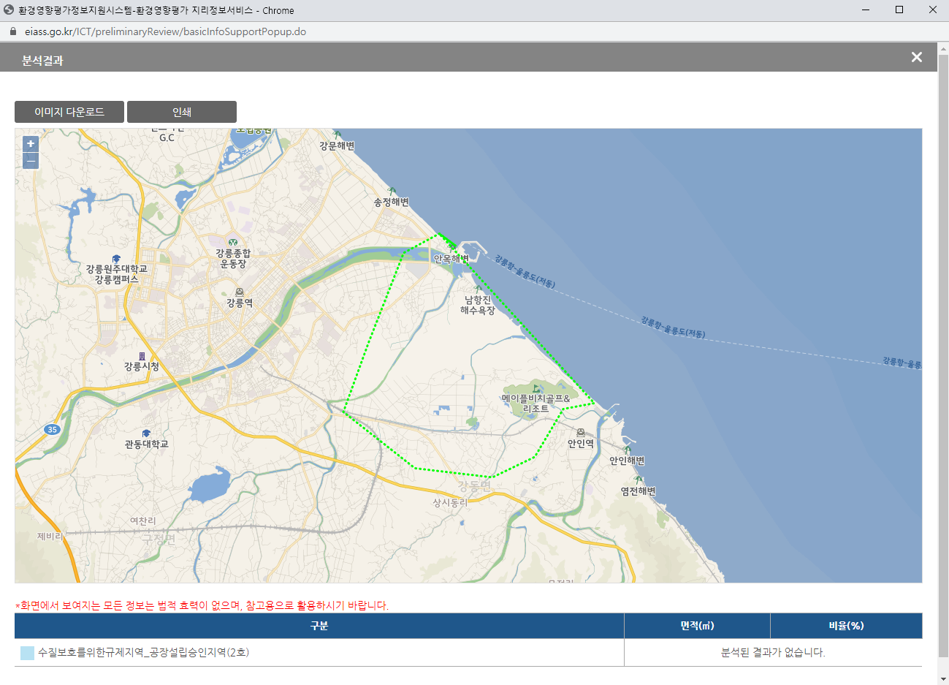Image resolution: width=949 pixels, height=685 pixels.
Task: Zoom out of the map with minus button
Action: [31, 161]
